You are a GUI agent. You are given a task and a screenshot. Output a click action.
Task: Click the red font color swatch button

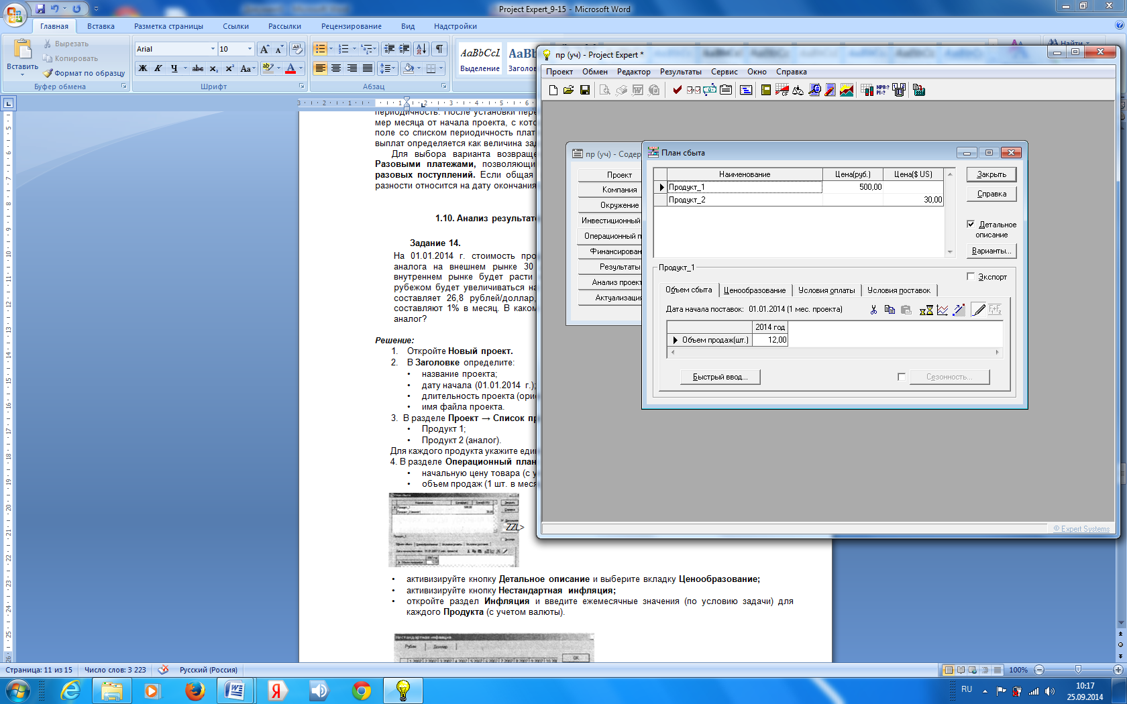tap(290, 68)
